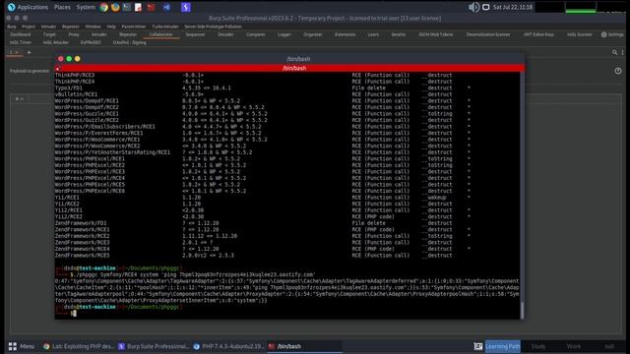The height and width of the screenshot is (354, 630).
Task: Click the display icon beside the clock
Action: pyautogui.click(x=485, y=7)
